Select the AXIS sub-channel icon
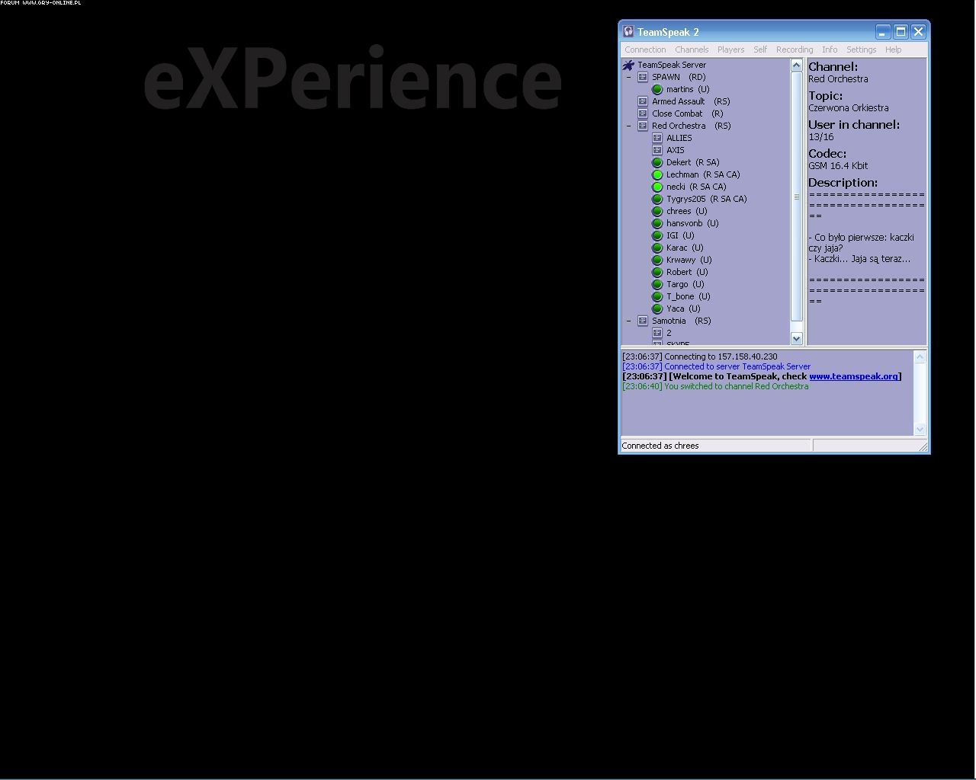This screenshot has height=780, width=976. coord(657,150)
